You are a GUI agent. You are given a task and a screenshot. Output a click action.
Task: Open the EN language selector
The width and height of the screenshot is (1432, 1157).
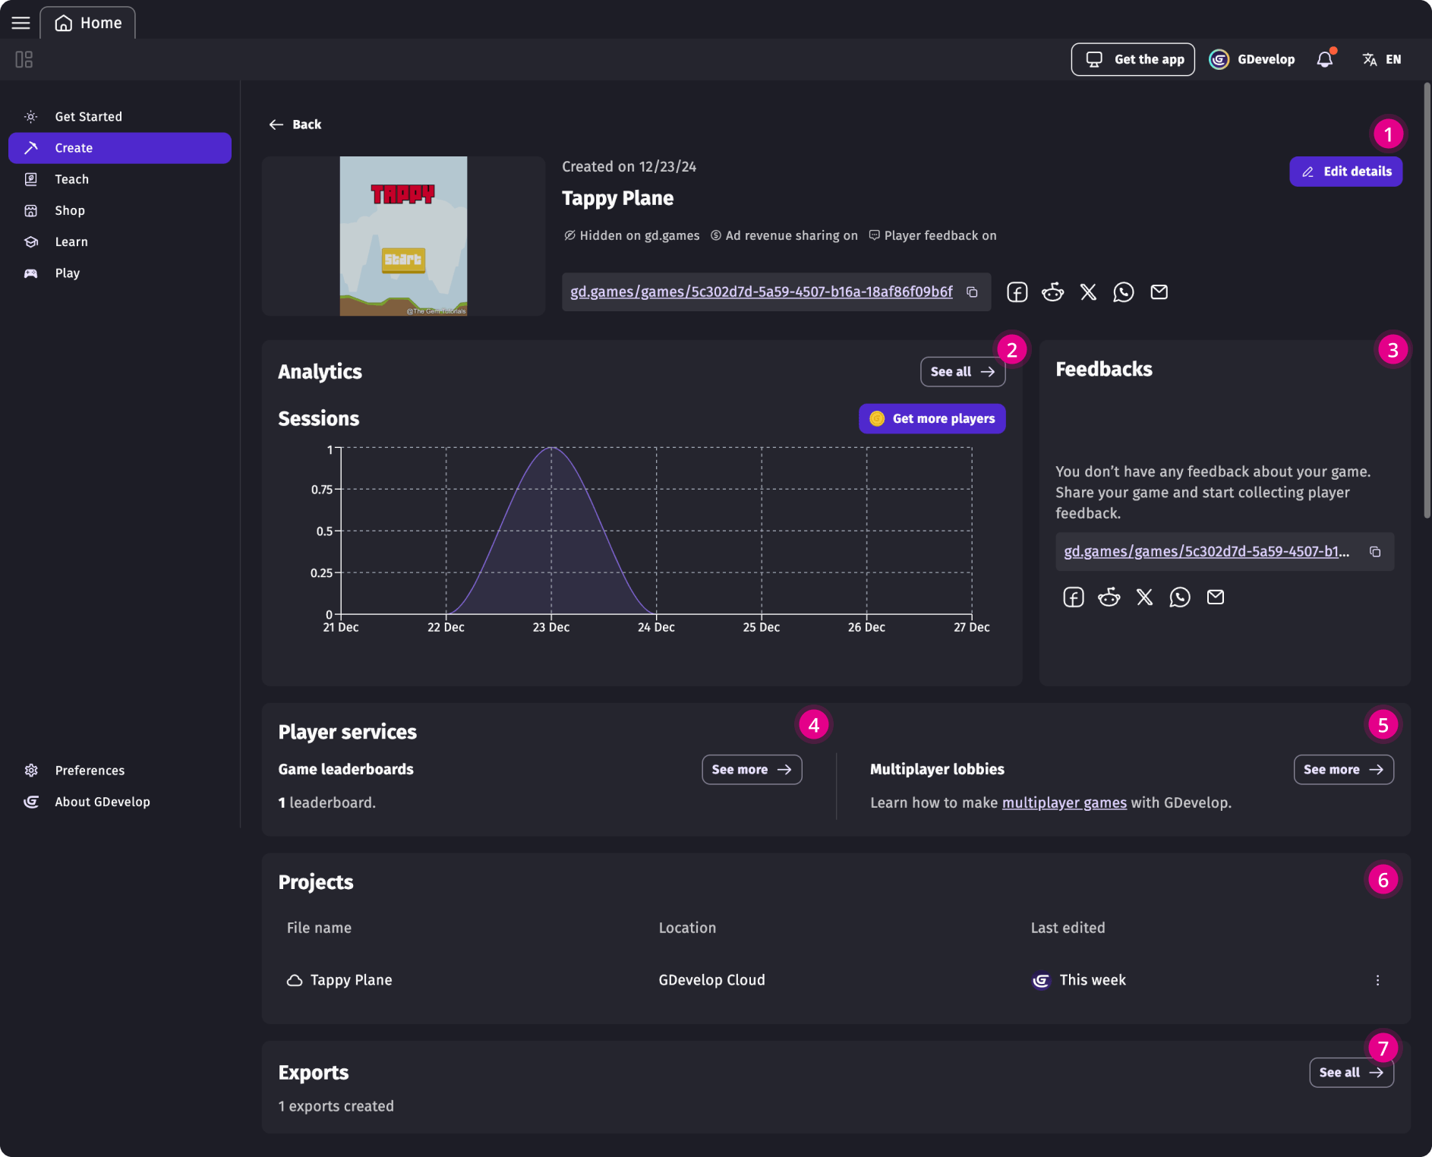1380,58
